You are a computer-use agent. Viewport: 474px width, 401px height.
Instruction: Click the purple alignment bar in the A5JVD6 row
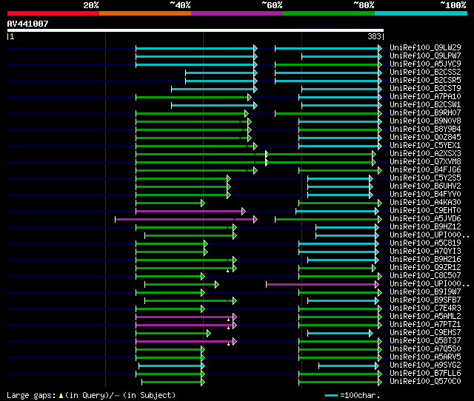186,219
